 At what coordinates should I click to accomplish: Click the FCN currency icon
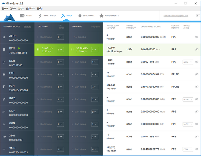pyautogui.click(x=4, y=87)
